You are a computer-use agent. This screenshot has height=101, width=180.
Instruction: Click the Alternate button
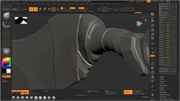(x=6, y=77)
